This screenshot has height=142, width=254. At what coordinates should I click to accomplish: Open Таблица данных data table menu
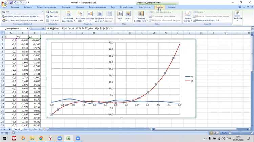pos(109,16)
